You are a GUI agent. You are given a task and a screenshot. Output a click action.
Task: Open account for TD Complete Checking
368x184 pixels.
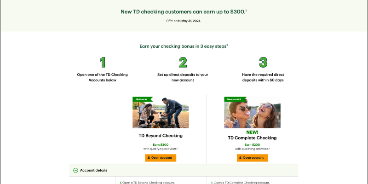pos(252,158)
